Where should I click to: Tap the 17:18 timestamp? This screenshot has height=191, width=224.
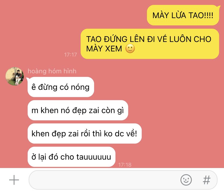[x=125, y=165]
